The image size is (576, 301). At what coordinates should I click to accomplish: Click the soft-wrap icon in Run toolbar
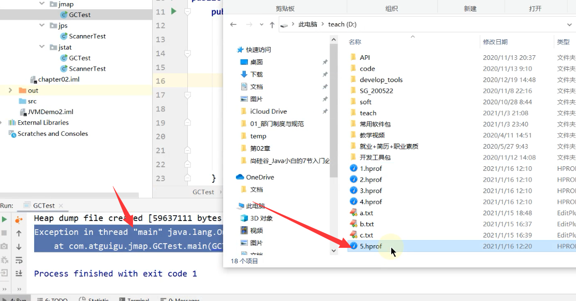tap(19, 260)
